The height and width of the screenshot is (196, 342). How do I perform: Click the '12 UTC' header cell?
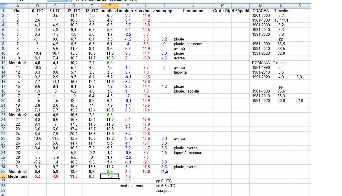pos(74,11)
